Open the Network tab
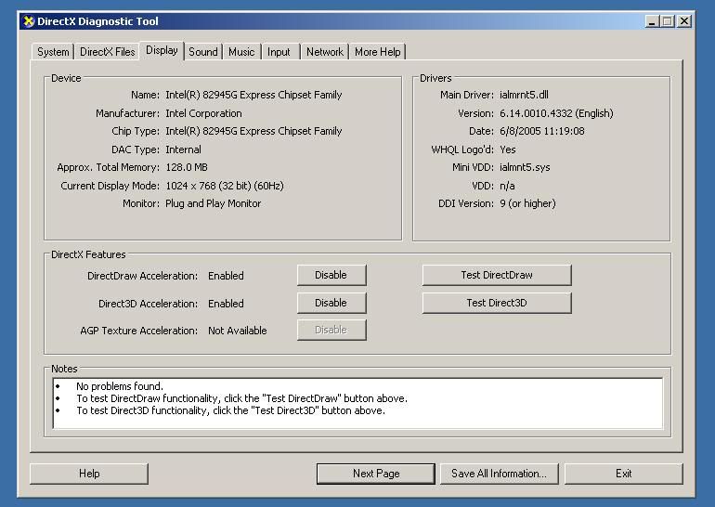This screenshot has width=715, height=507. [325, 52]
